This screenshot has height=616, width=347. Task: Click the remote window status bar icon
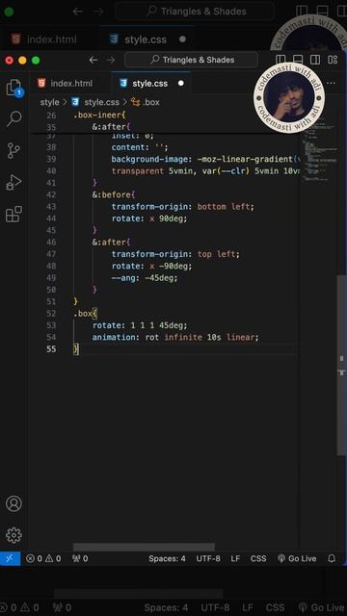coord(10,558)
